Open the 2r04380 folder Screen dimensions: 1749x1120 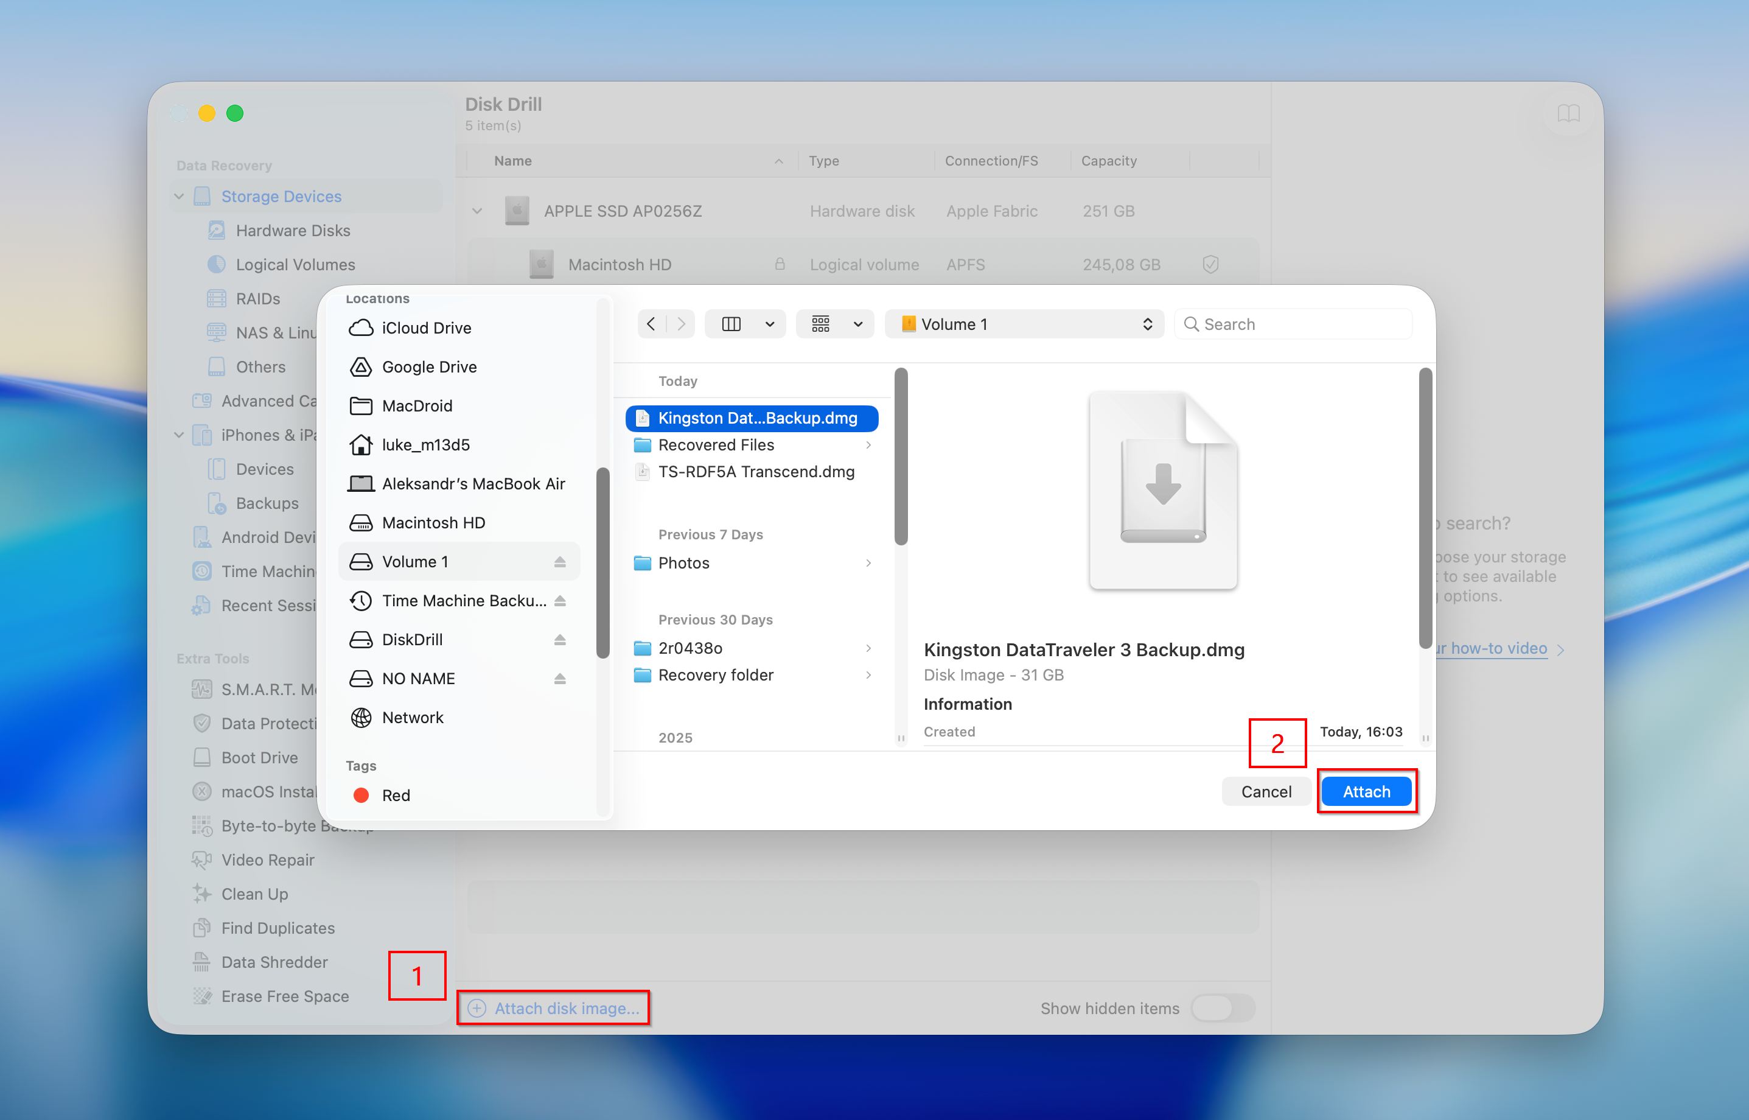(x=690, y=647)
